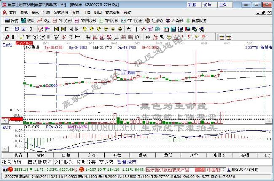Select the red fan lines drawing tool
The image size is (274, 181).
(x=95, y=37)
